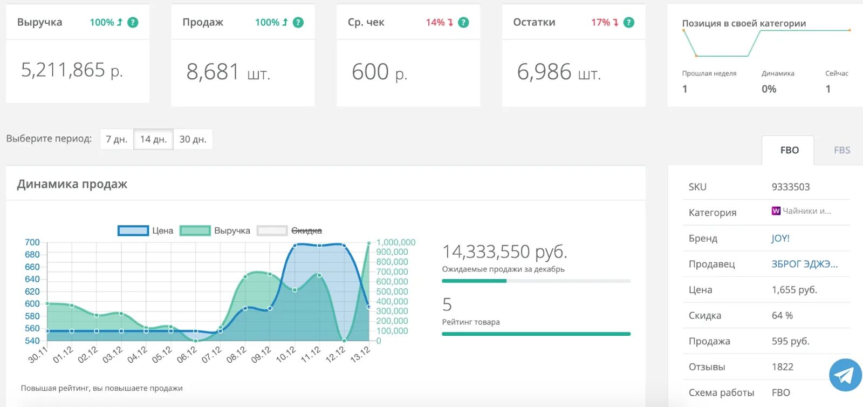Open the ЗБРОГ ЭДЖЭ seller link
Image resolution: width=863 pixels, height=407 pixels.
[804, 264]
